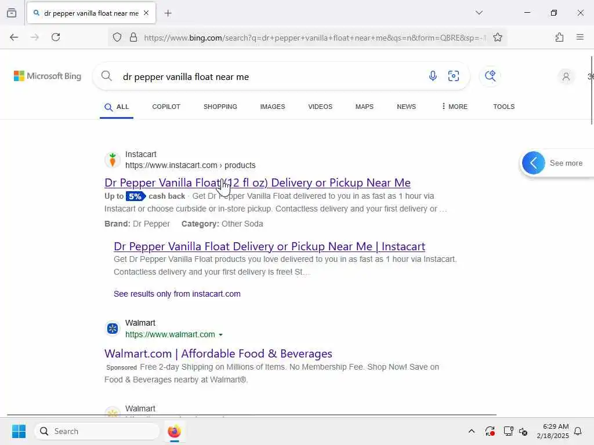The height and width of the screenshot is (445, 594).
Task: Open the tracking protection shield icon
Action: tap(117, 37)
